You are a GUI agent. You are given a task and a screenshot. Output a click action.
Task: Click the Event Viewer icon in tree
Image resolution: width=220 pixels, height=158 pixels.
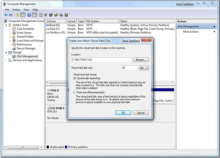click(x=14, y=33)
